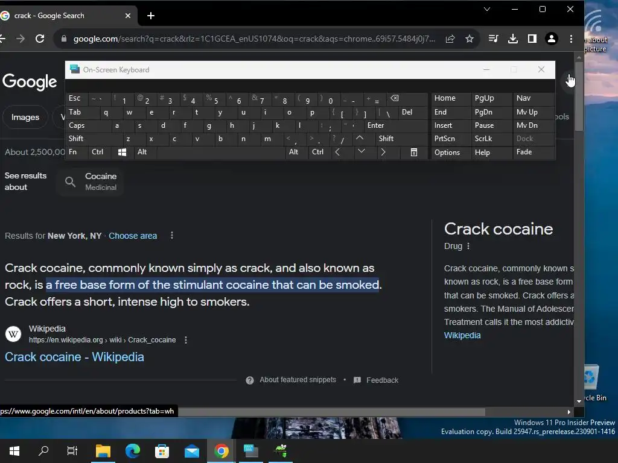Click the Wikipedia favicon in result

pos(13,334)
